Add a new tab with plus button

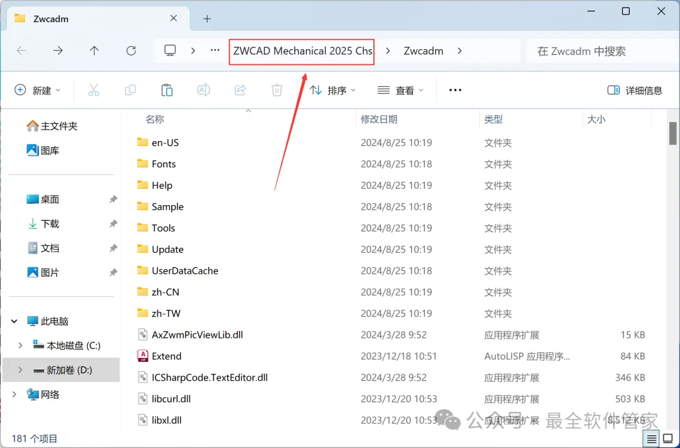(207, 19)
